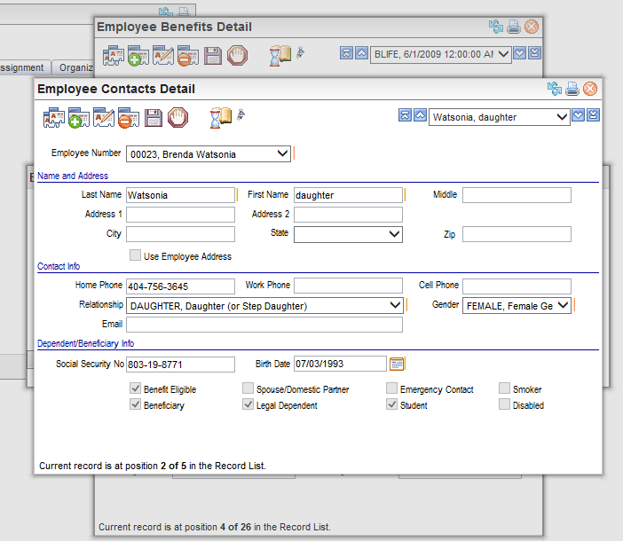The height and width of the screenshot is (541, 623).
Task: Click the copy record icon in Benefits Detail toolbar
Action: 114,56
